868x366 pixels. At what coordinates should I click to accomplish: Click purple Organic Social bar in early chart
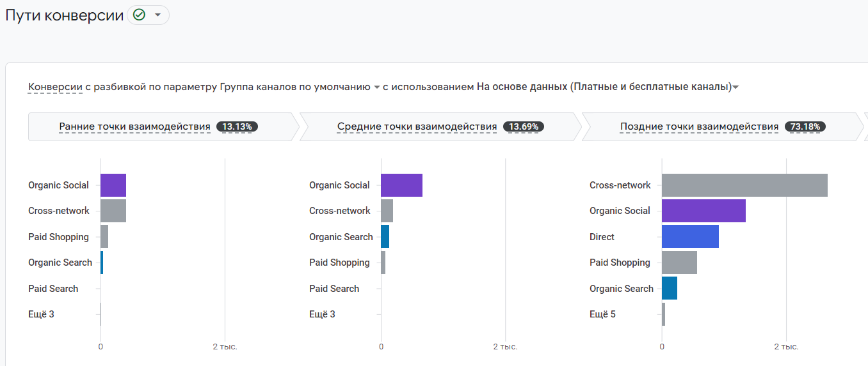pyautogui.click(x=113, y=185)
